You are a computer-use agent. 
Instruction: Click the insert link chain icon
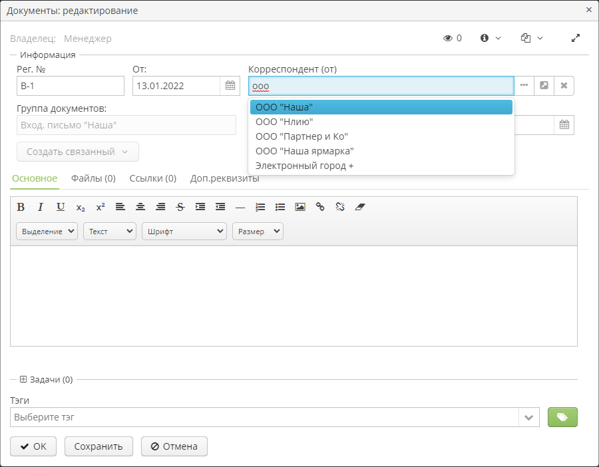(x=320, y=207)
